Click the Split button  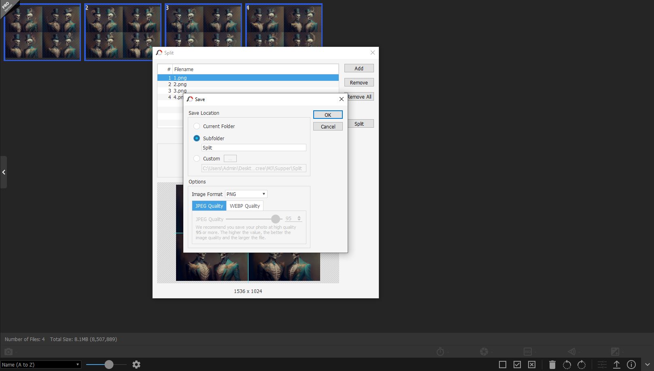coord(361,124)
